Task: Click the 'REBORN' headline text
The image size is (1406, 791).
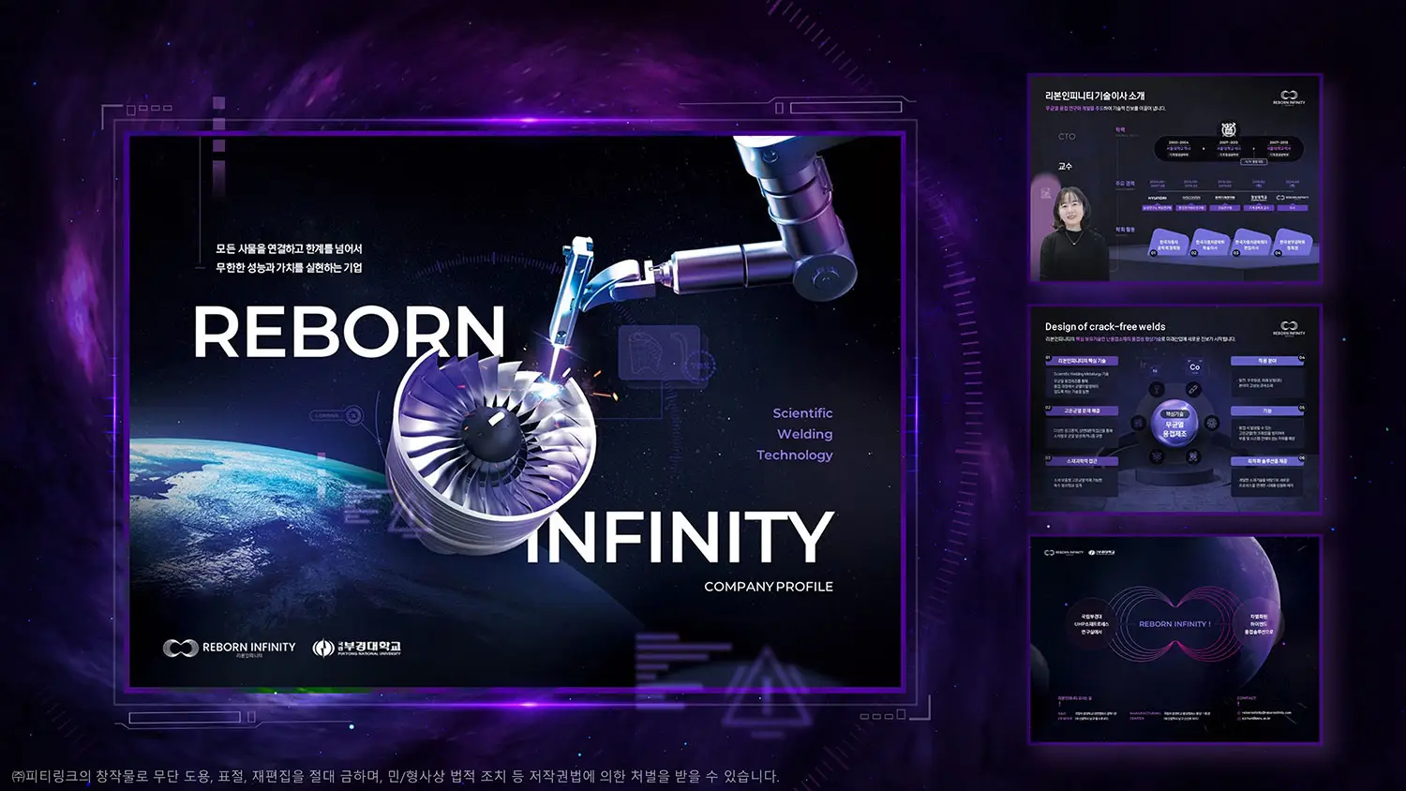Action: pyautogui.click(x=349, y=333)
